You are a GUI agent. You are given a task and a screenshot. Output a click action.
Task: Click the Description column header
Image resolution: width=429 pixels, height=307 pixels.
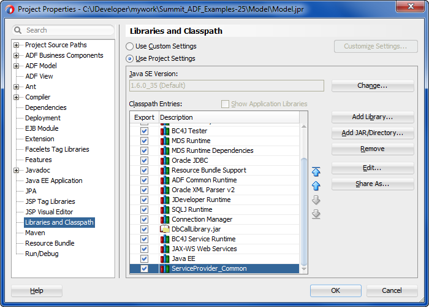229,118
